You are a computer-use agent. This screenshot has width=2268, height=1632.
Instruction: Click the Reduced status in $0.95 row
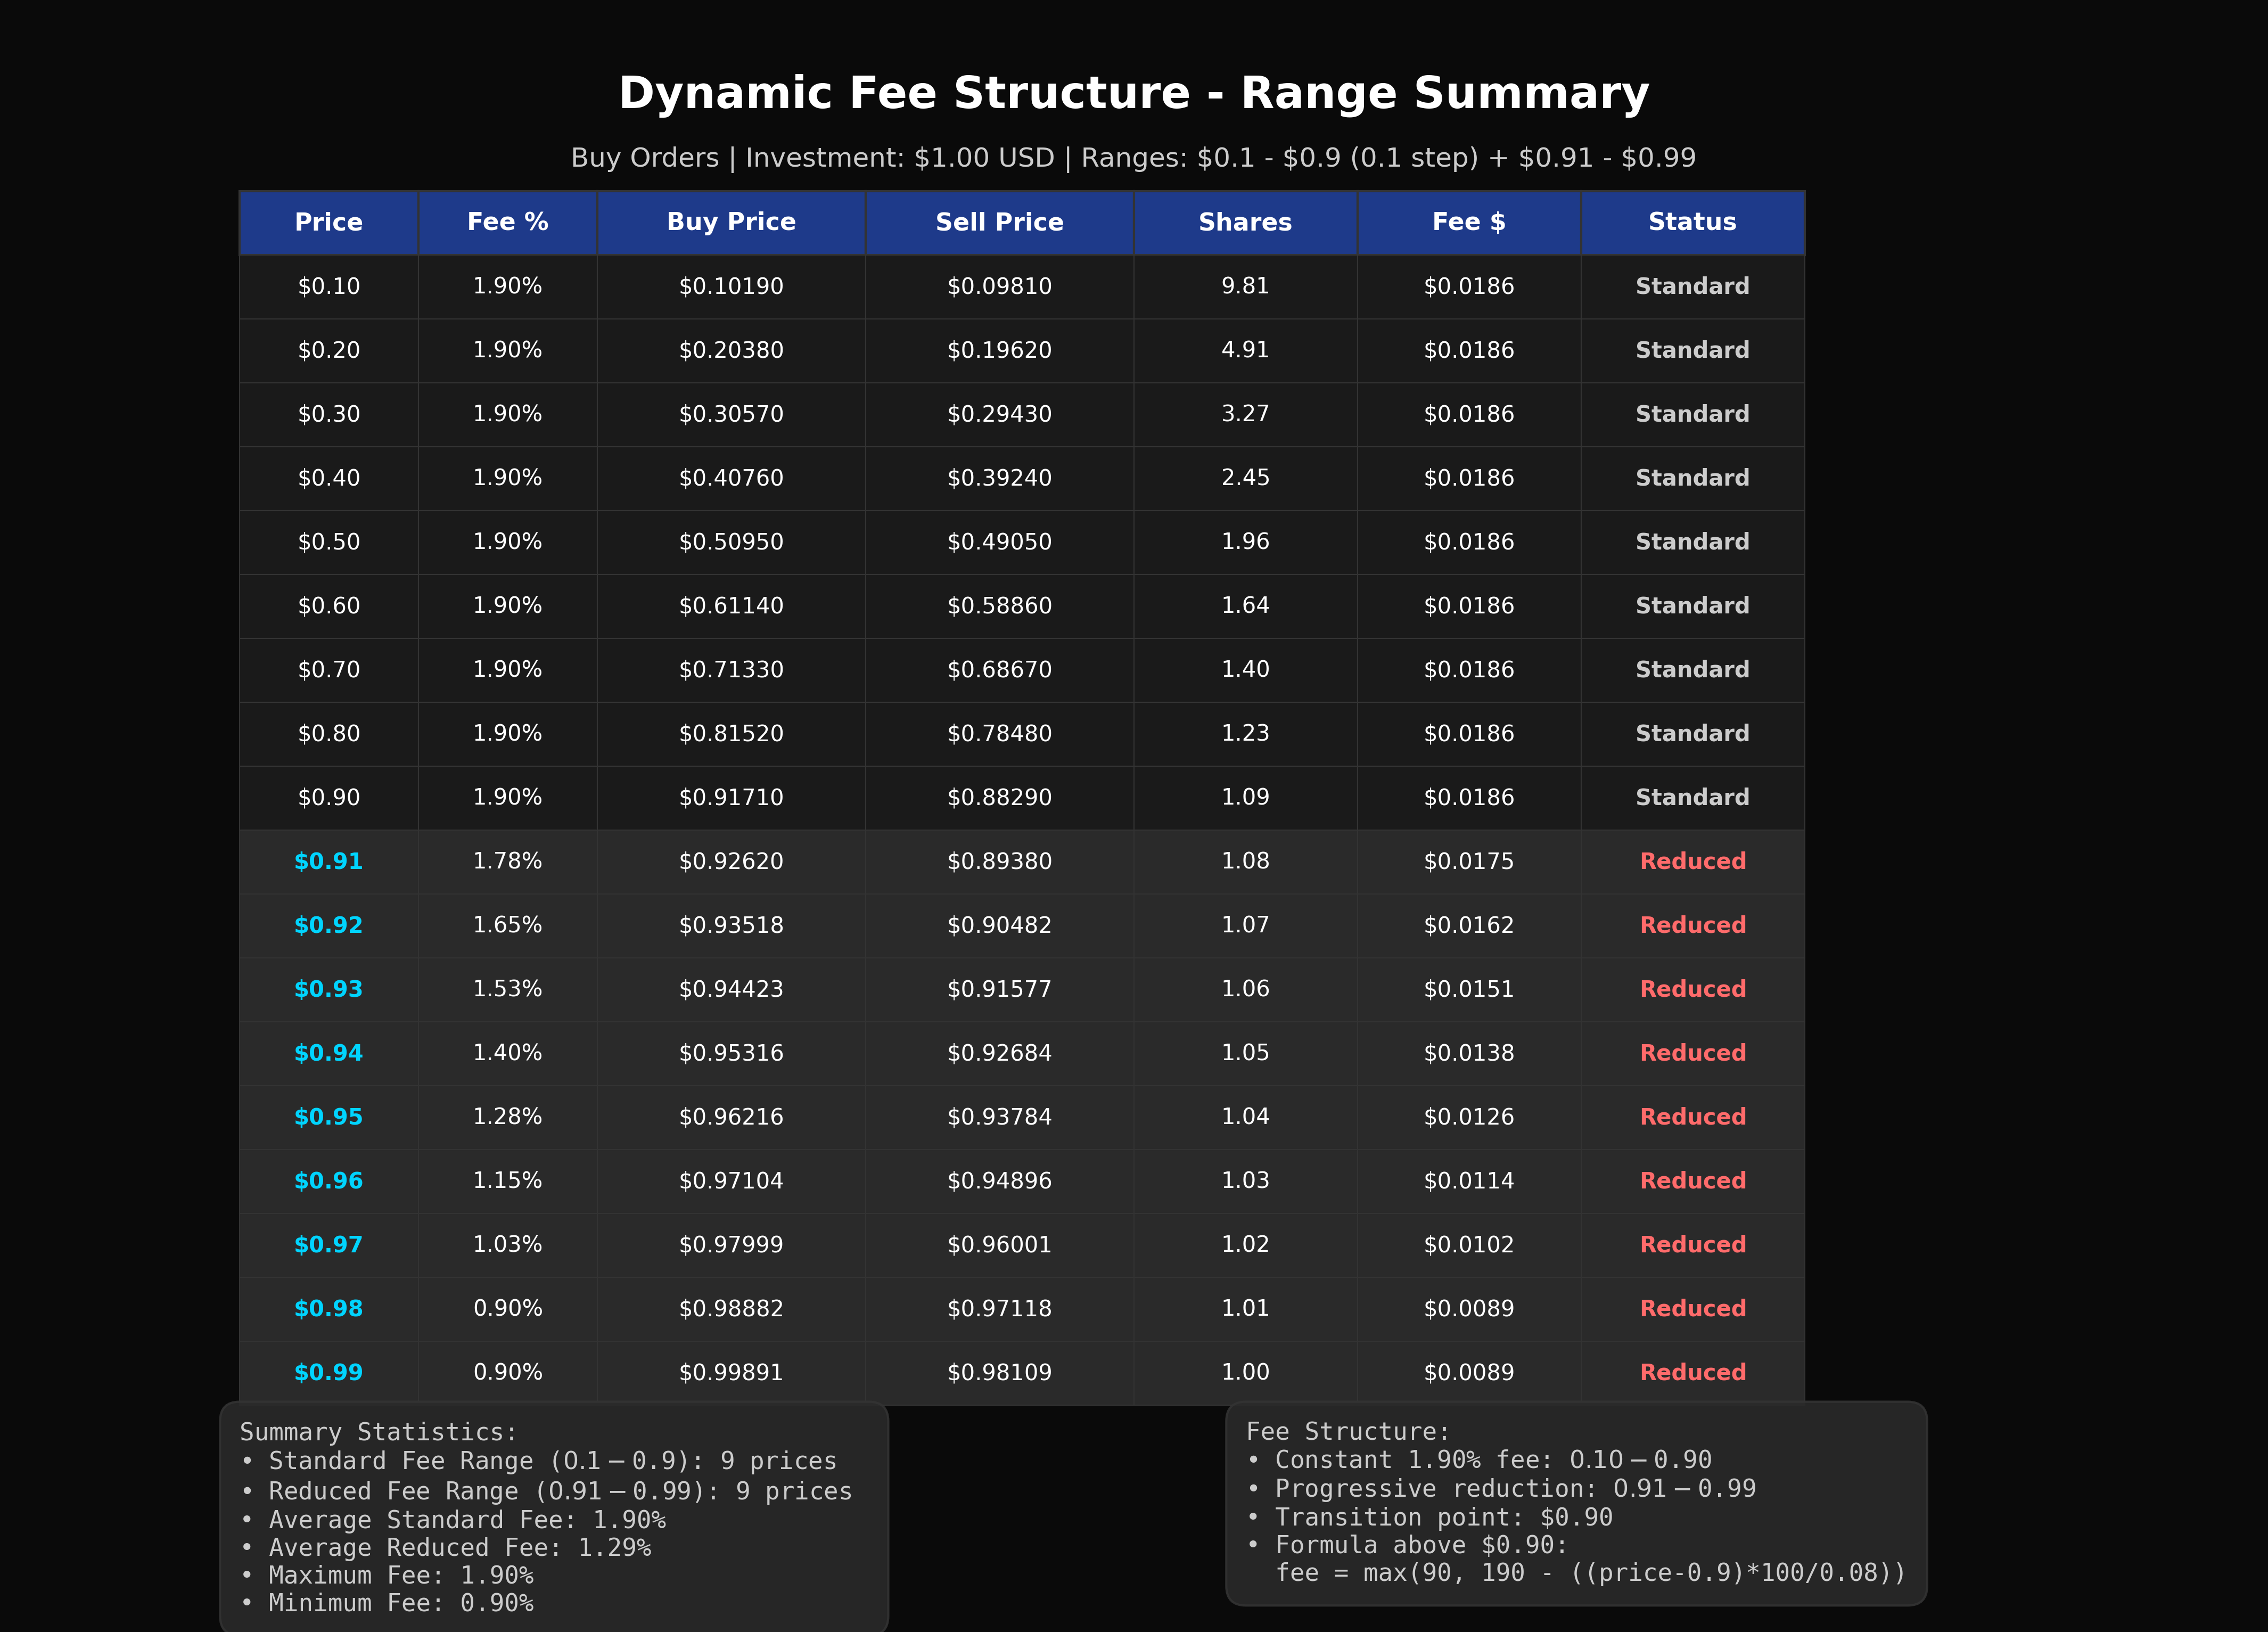pyautogui.click(x=1692, y=1117)
